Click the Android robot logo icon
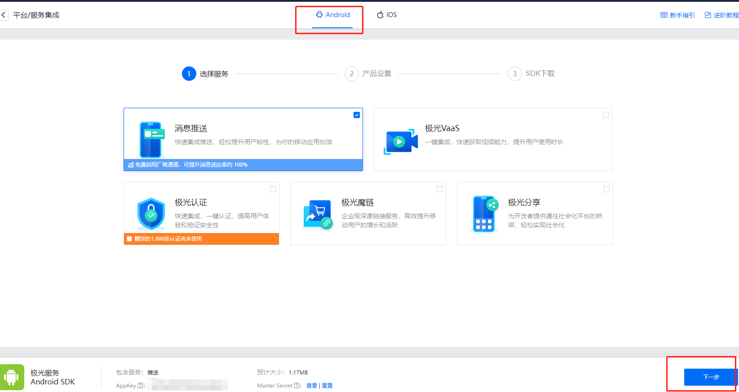This screenshot has width=739, height=392. (12, 377)
